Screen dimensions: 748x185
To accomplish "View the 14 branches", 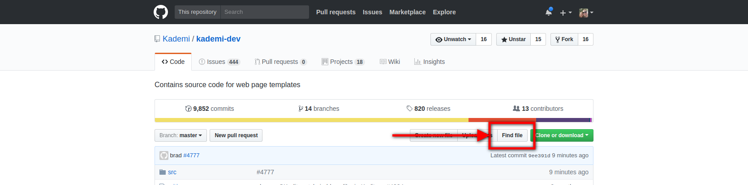I will click(x=319, y=109).
